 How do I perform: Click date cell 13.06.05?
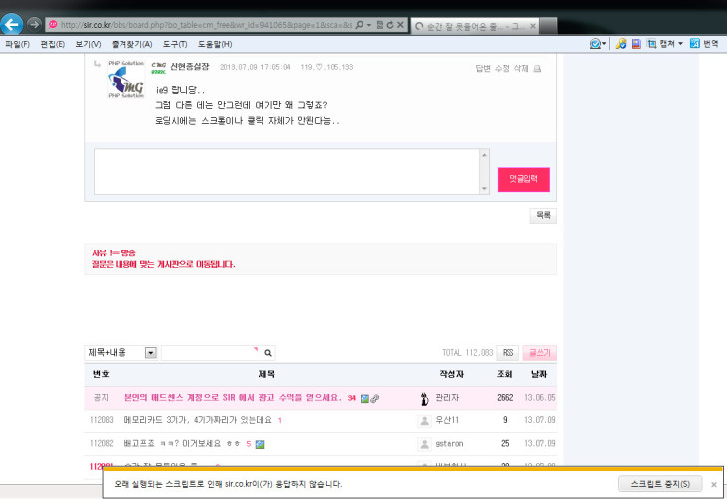point(539,398)
